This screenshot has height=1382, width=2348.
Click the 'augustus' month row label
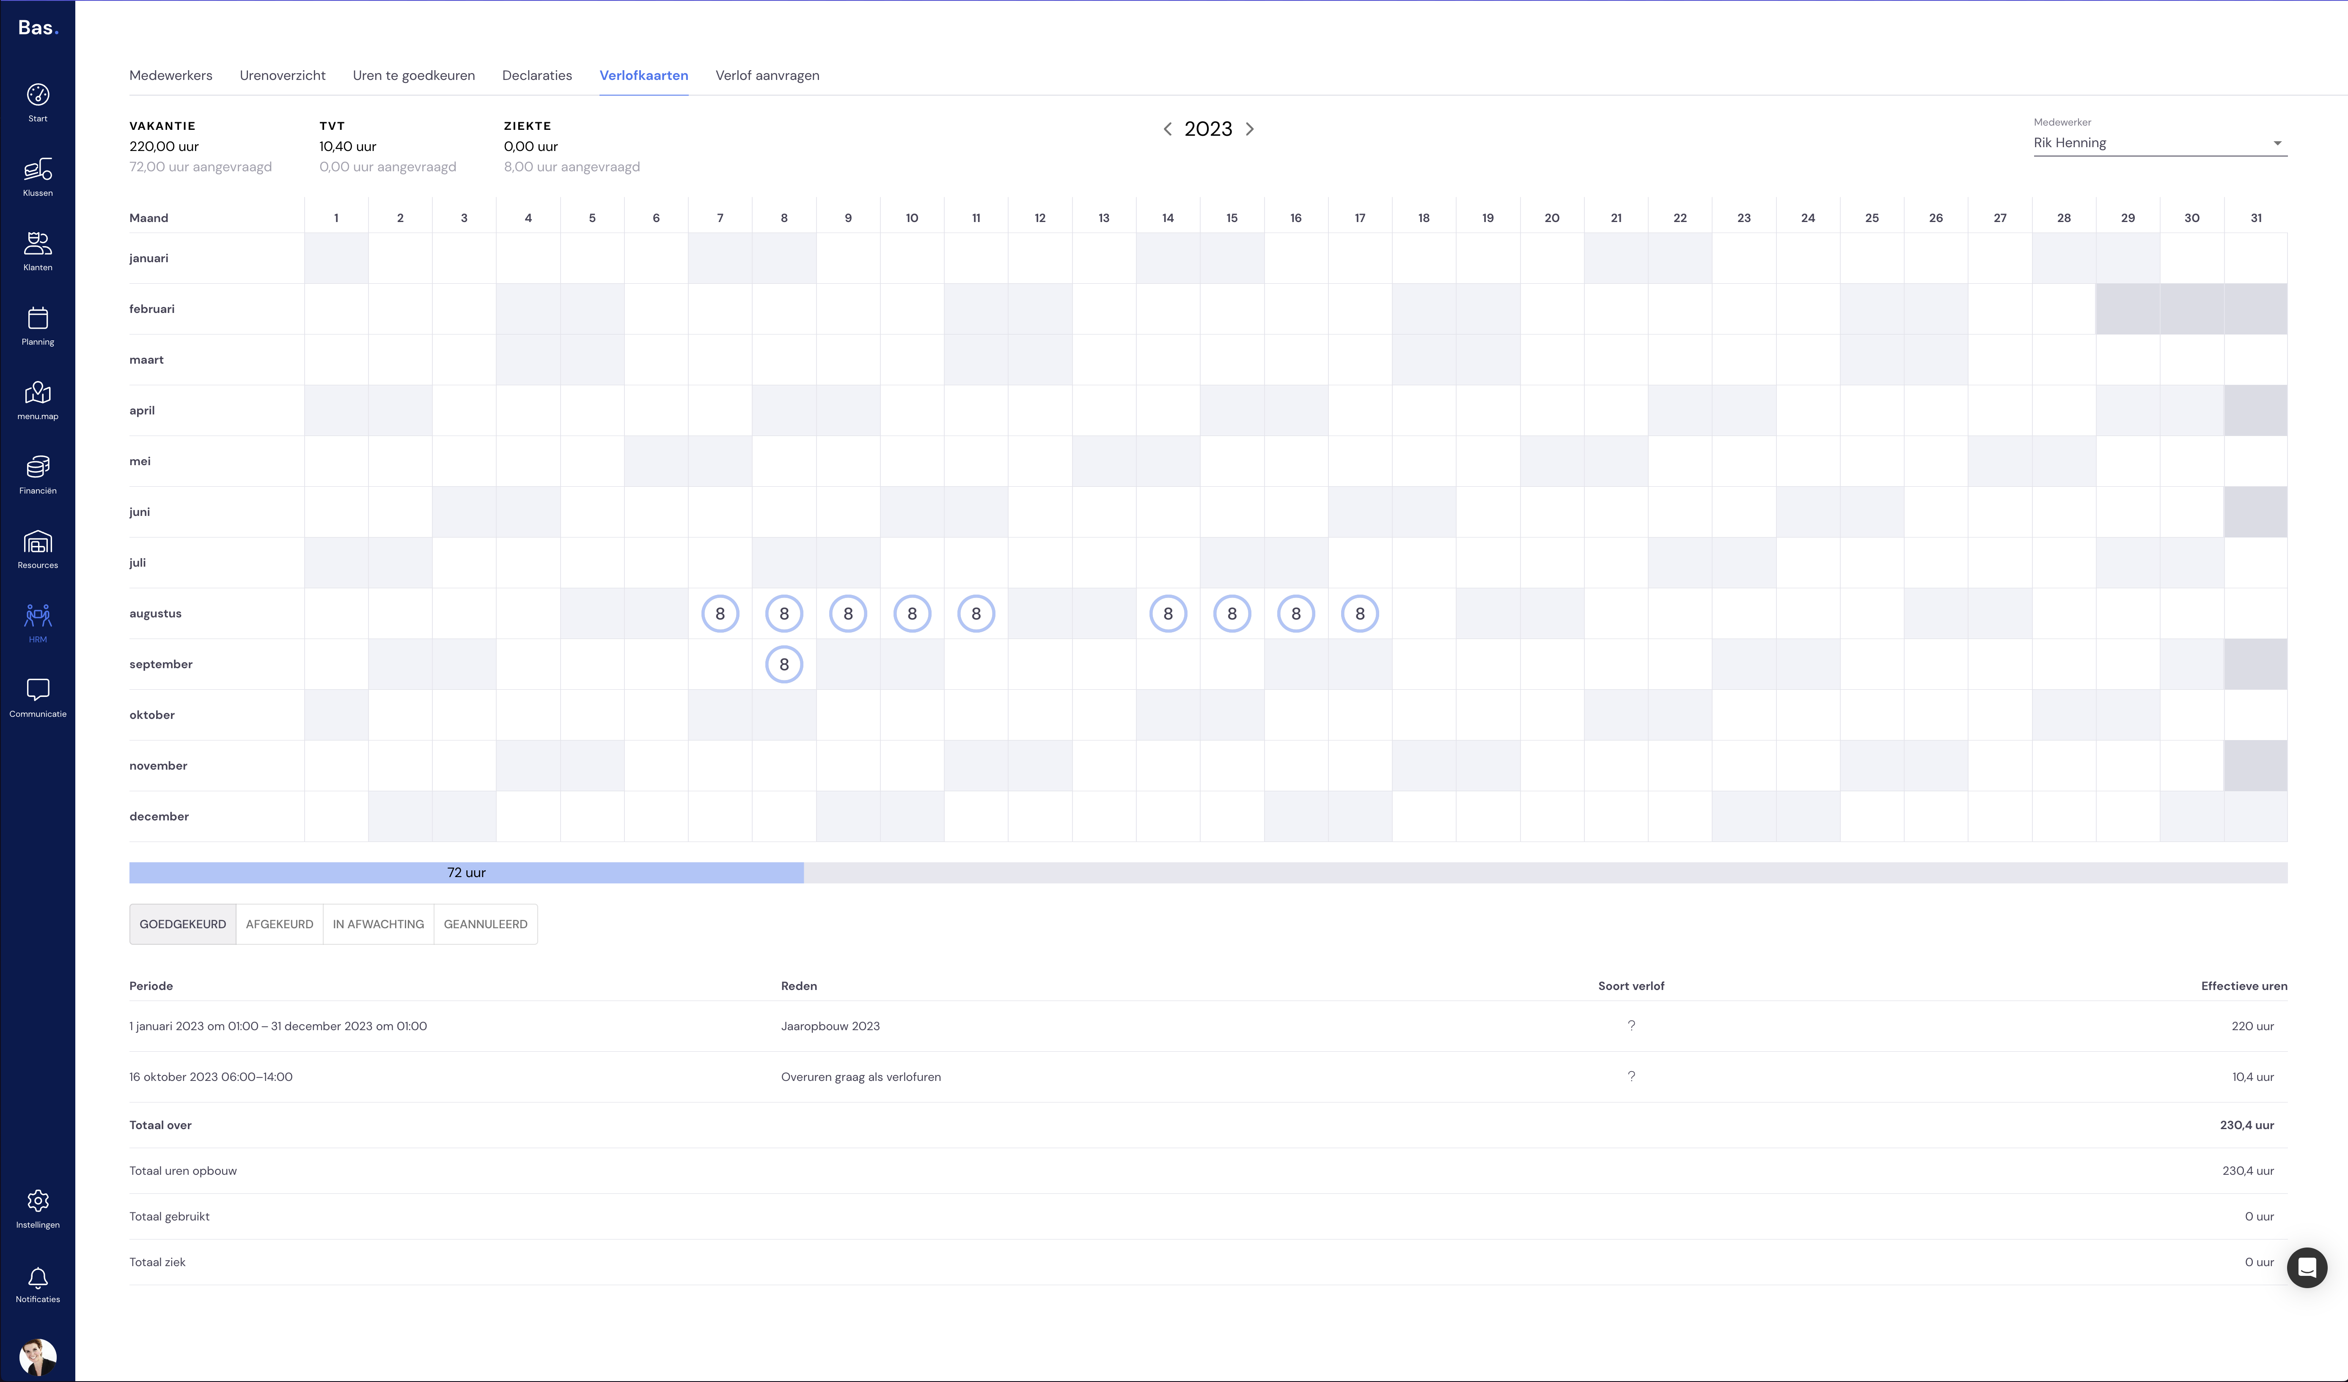click(x=156, y=614)
